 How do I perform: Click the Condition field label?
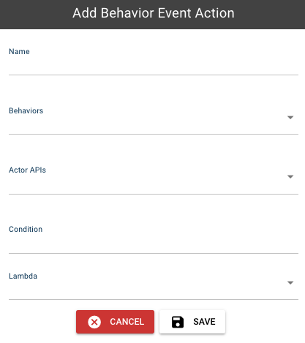(26, 229)
